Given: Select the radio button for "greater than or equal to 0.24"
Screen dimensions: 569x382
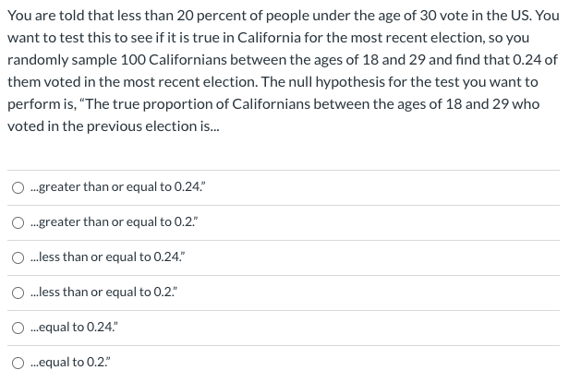Looking at the screenshot, I should click(x=18, y=187).
